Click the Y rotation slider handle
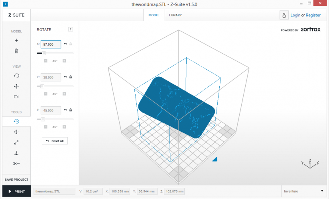 point(42,86)
